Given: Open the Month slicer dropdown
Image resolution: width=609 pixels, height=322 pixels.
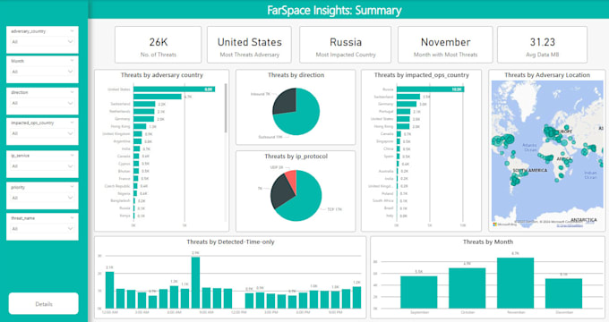Looking at the screenshot, I should coord(42,72).
